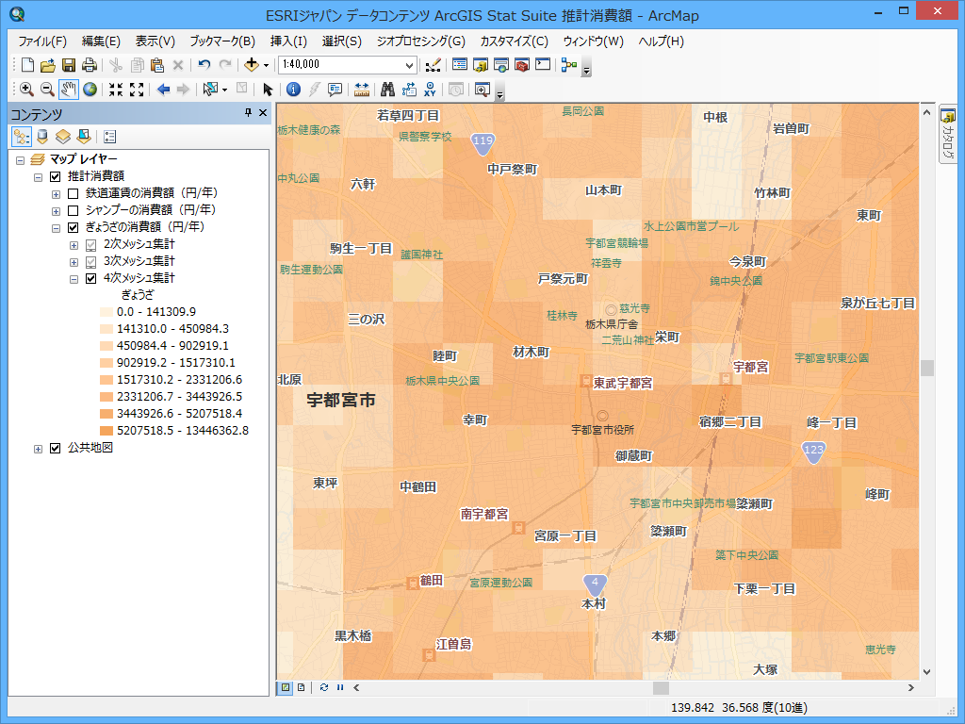The image size is (965, 724).
Task: Toggle the 推計消費額 group layer checkbox
Action: [x=55, y=176]
